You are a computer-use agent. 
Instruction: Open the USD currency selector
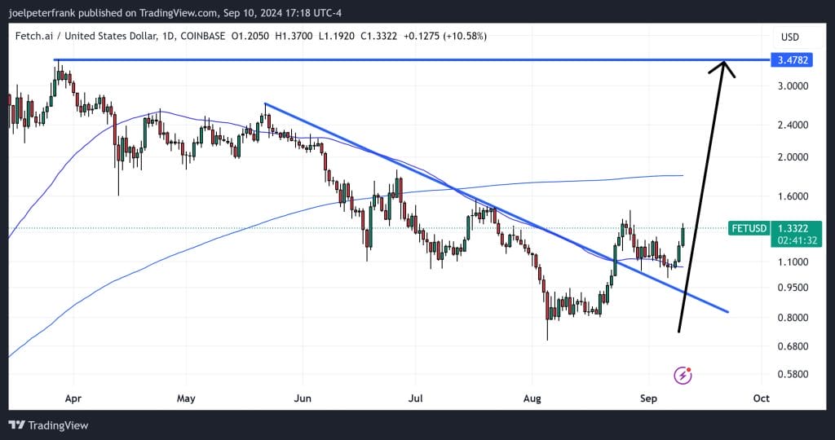click(x=789, y=37)
